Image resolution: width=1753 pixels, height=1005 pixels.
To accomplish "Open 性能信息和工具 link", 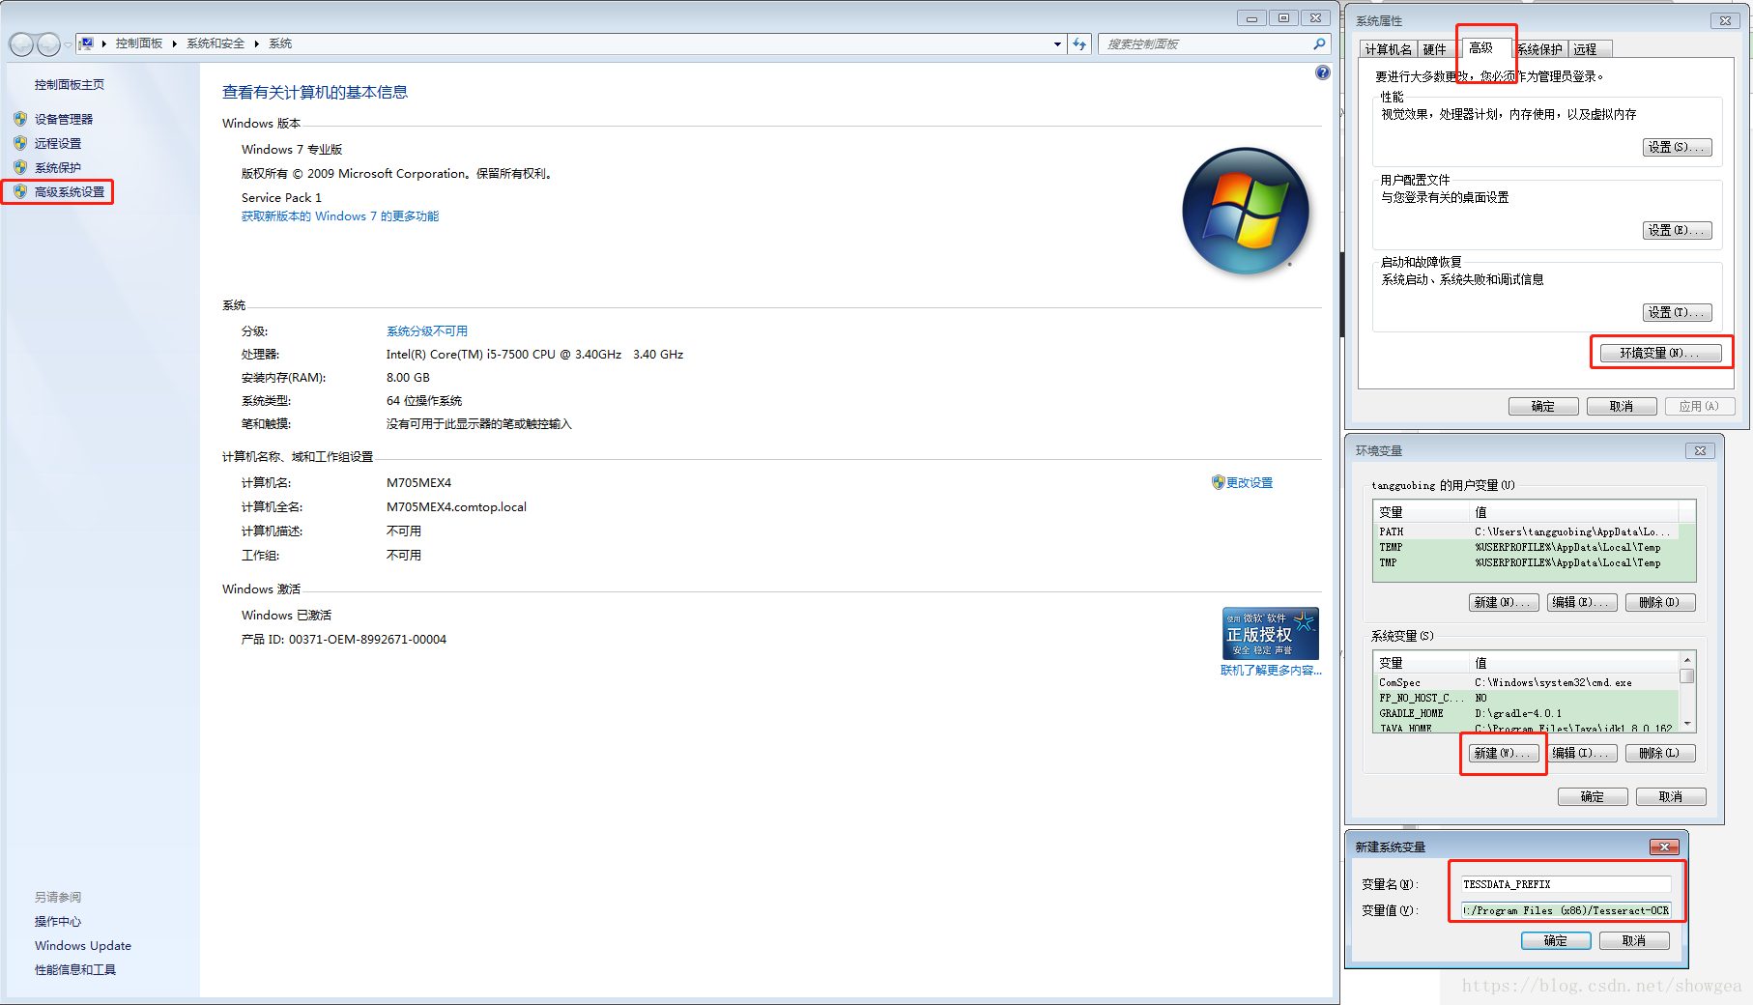I will coord(75,969).
